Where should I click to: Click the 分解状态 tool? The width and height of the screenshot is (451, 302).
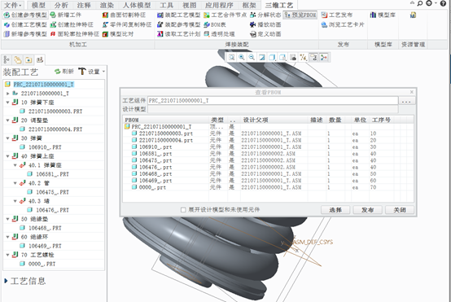[x=265, y=15]
